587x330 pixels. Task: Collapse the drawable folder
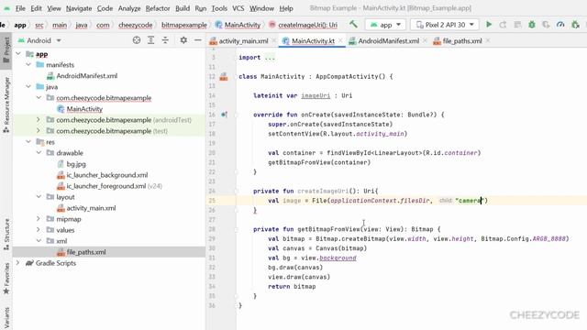39,153
